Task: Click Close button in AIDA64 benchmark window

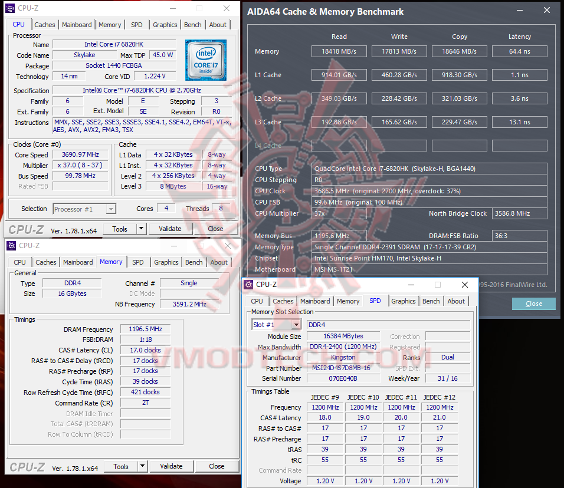Action: point(533,304)
